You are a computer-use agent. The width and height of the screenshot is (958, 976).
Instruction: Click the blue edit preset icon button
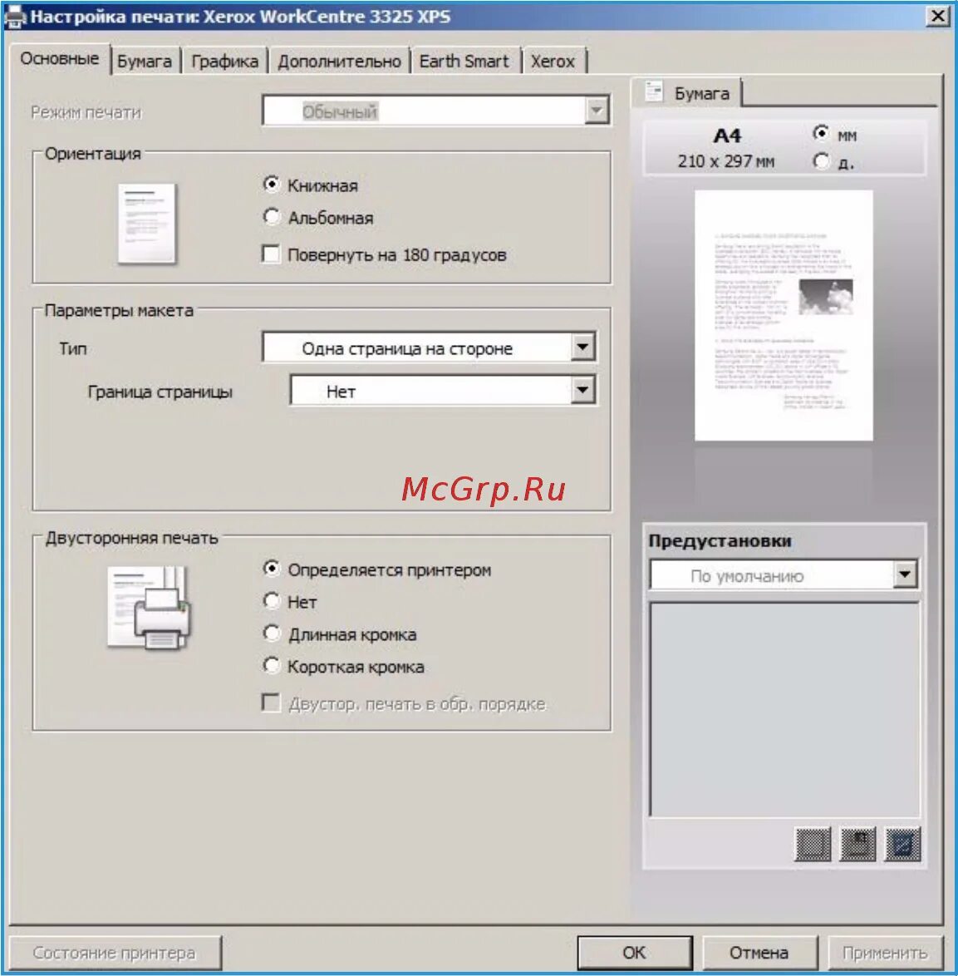click(x=902, y=844)
